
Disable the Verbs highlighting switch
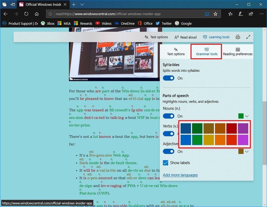[x=168, y=134]
